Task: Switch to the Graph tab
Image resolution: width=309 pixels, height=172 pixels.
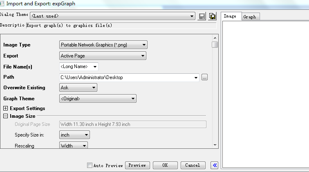Action: click(x=249, y=17)
